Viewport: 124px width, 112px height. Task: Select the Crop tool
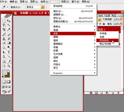point(4,29)
